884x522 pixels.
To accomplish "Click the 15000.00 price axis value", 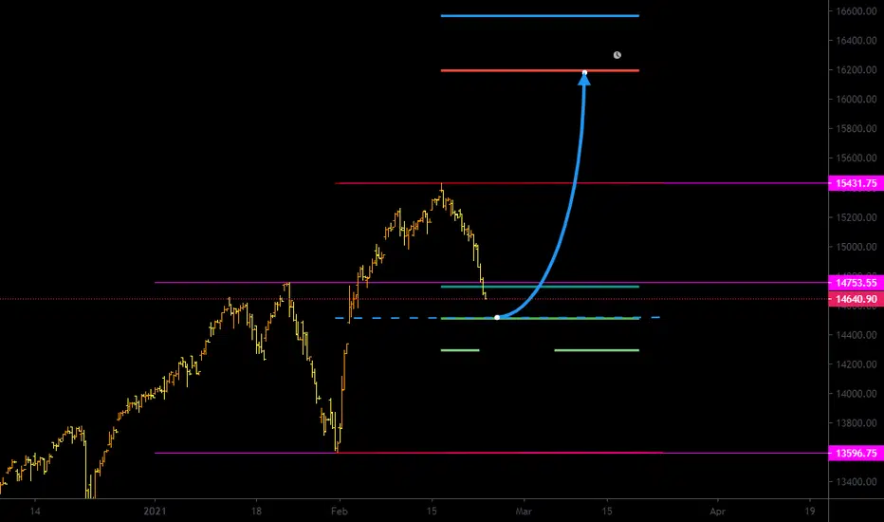I will 856,247.
